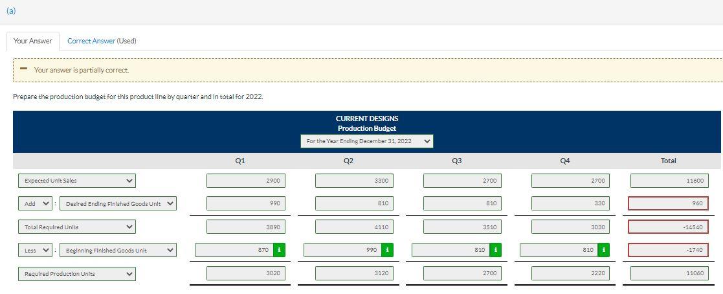This screenshot has height=294, width=723.
Task: Click the green info icon in Q3 beginning inventory field
Action: 496,250
